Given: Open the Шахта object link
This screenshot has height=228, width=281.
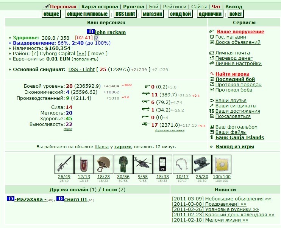Looking at the screenshot, I should pos(101,147).
